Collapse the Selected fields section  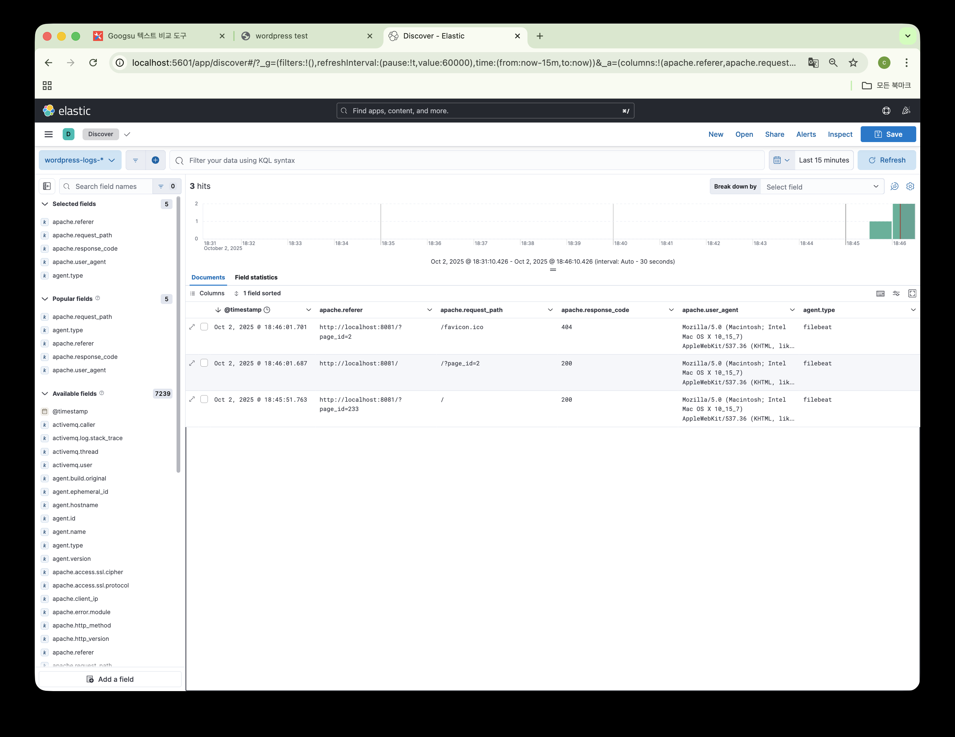pyautogui.click(x=45, y=204)
